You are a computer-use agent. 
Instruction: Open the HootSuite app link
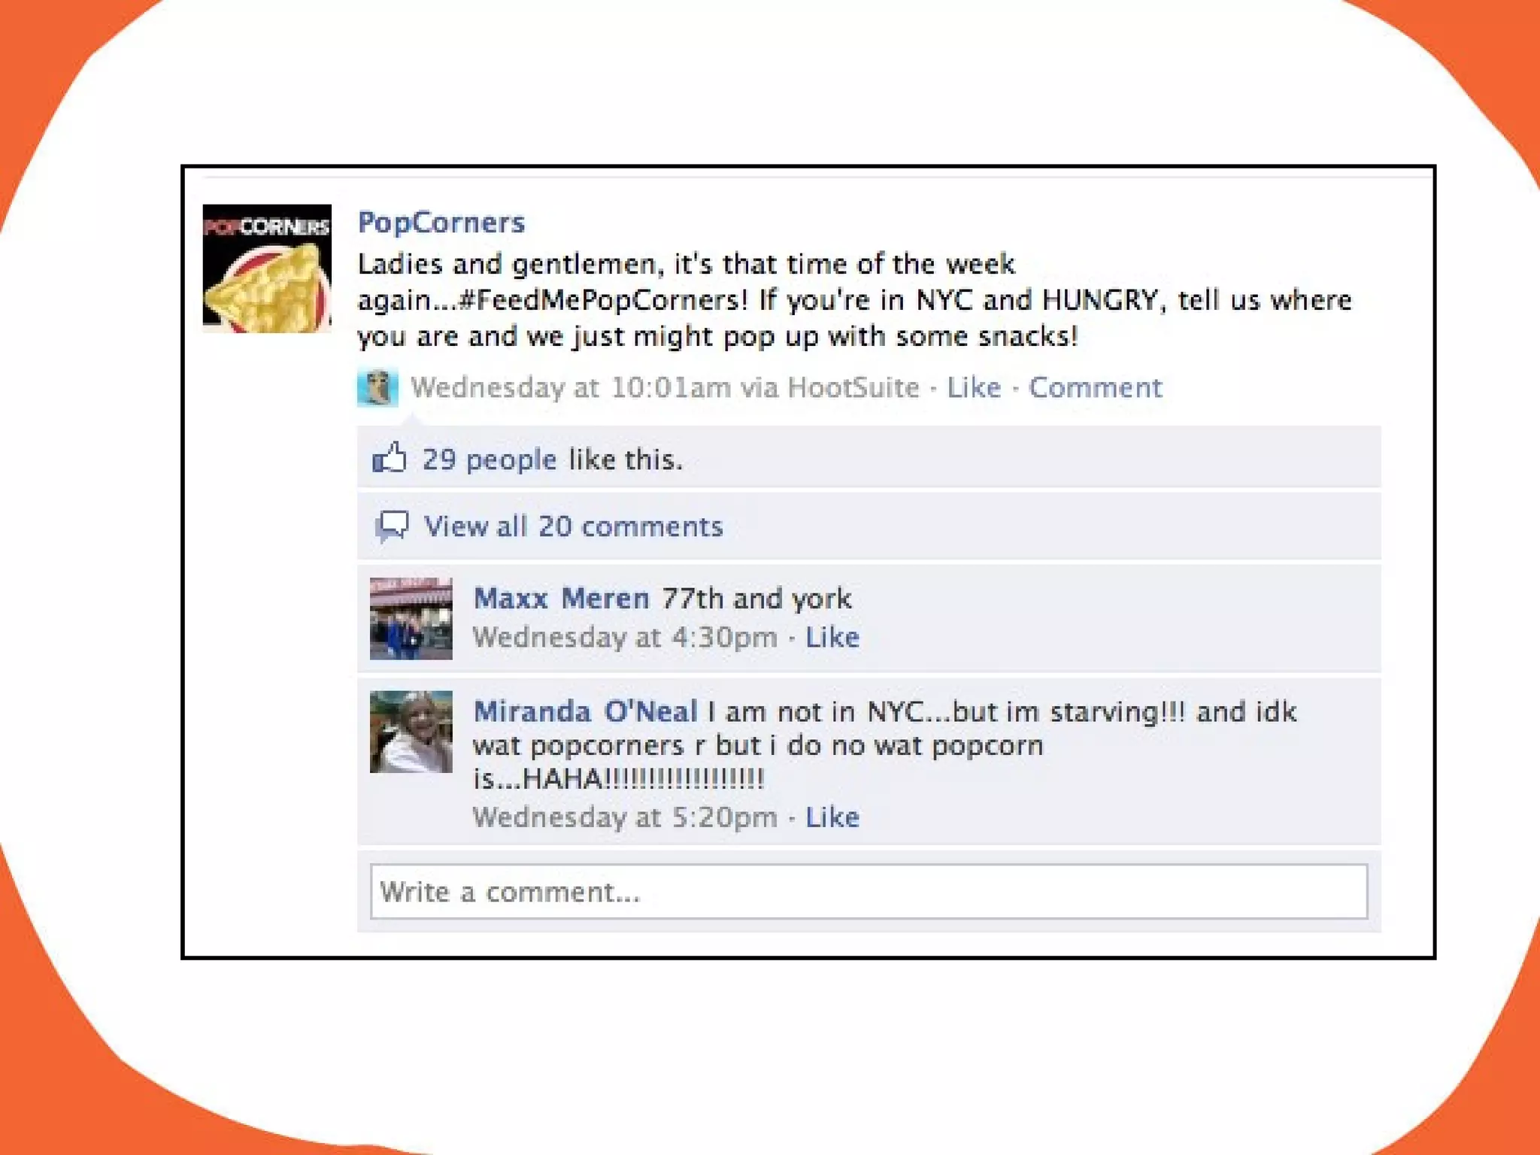pos(853,387)
